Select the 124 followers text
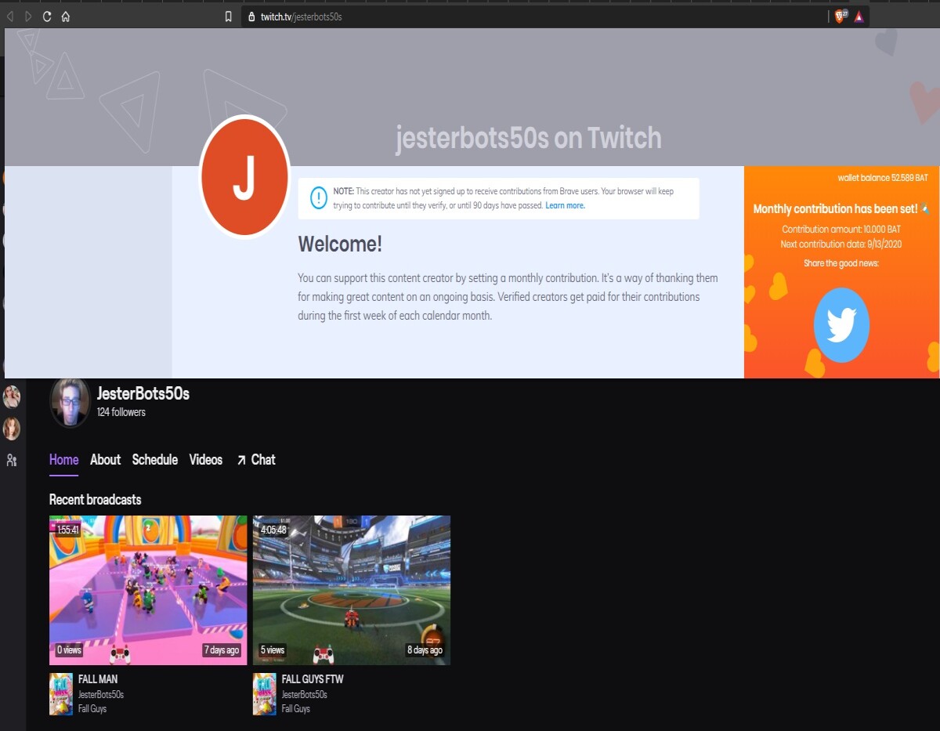This screenshot has width=940, height=731. pyautogui.click(x=121, y=412)
